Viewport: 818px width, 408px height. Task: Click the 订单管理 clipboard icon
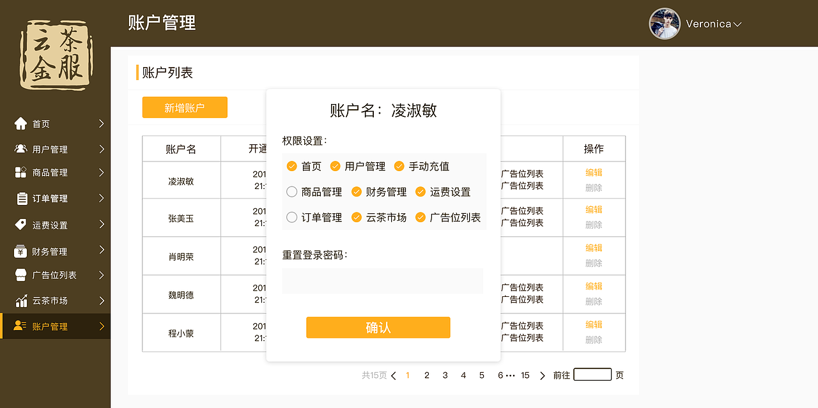(23, 198)
